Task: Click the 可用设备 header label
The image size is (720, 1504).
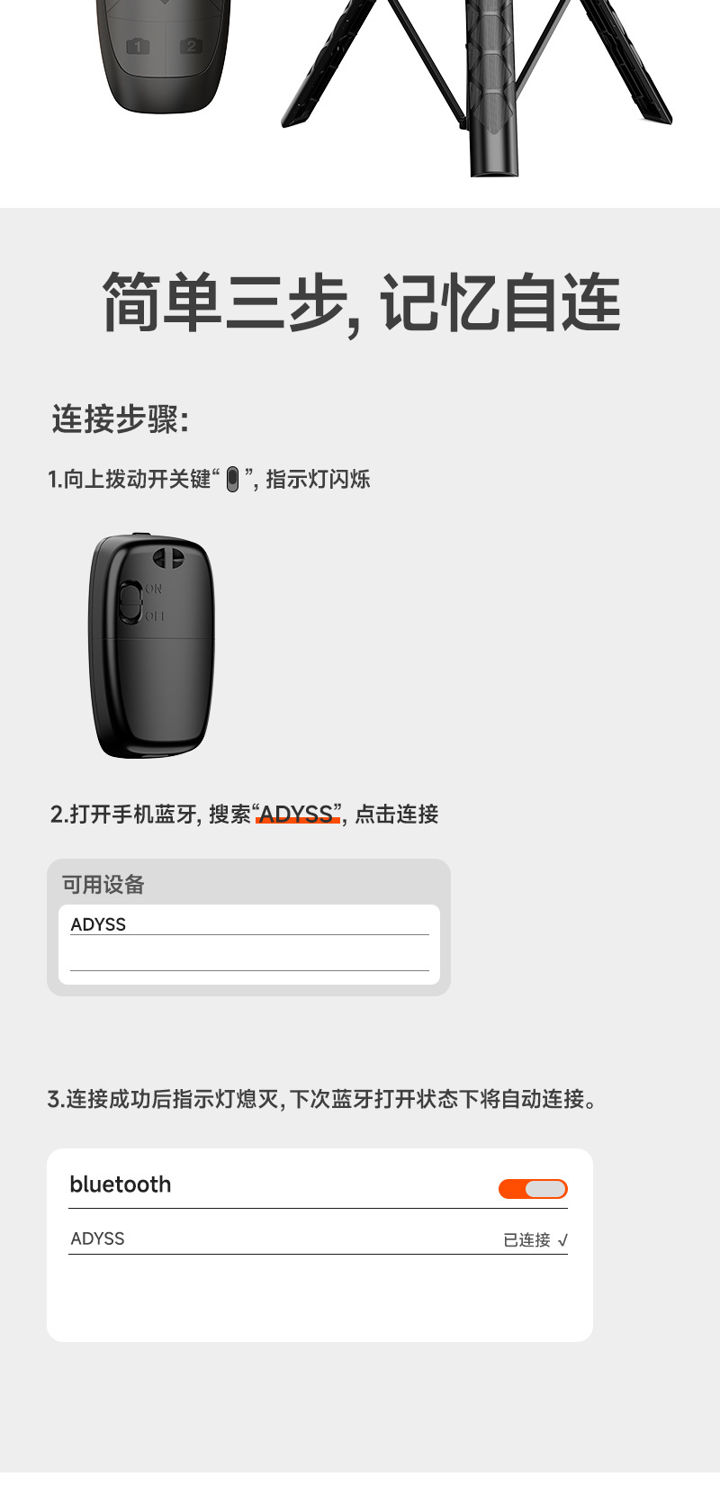Action: (103, 885)
